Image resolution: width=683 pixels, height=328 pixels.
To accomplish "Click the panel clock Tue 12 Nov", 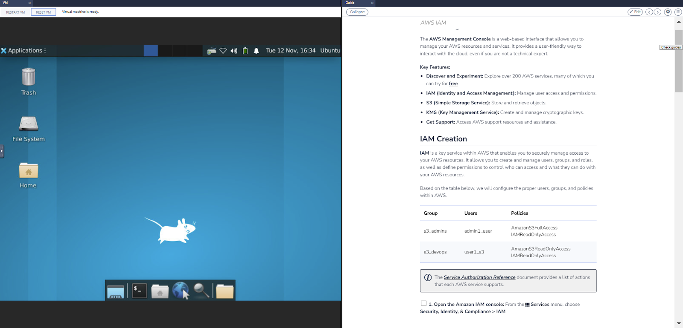I will click(291, 50).
